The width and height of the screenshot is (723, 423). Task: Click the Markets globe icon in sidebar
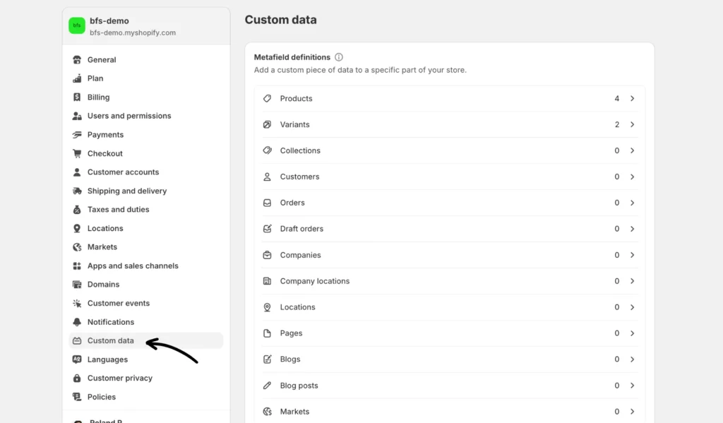77,247
